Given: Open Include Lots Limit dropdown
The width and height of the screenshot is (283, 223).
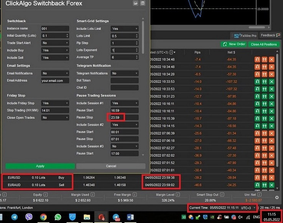Looking at the screenshot, I should coord(125,29).
